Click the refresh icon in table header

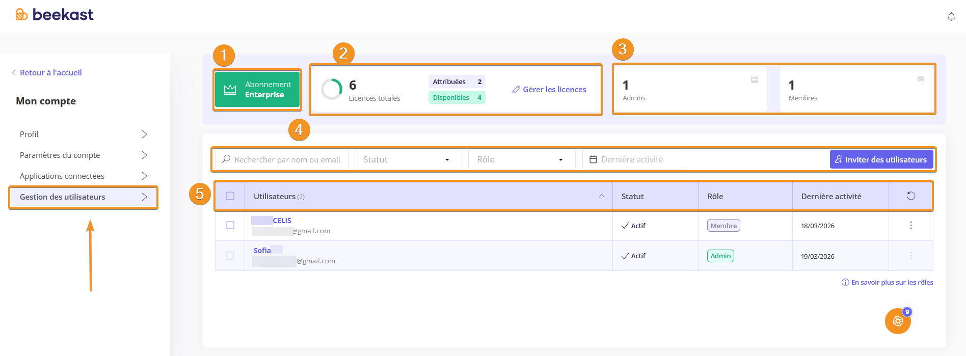coord(911,196)
